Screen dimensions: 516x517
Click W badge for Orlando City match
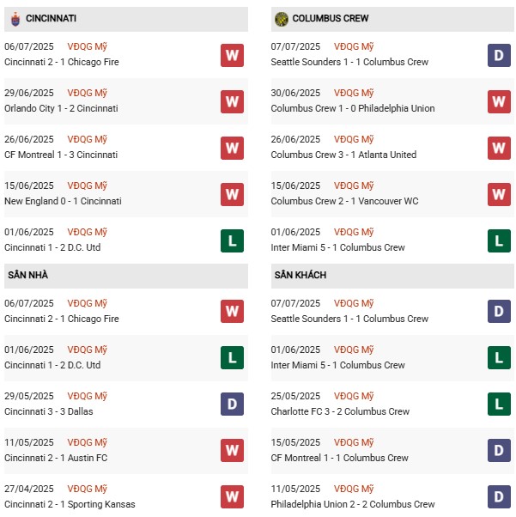232,101
